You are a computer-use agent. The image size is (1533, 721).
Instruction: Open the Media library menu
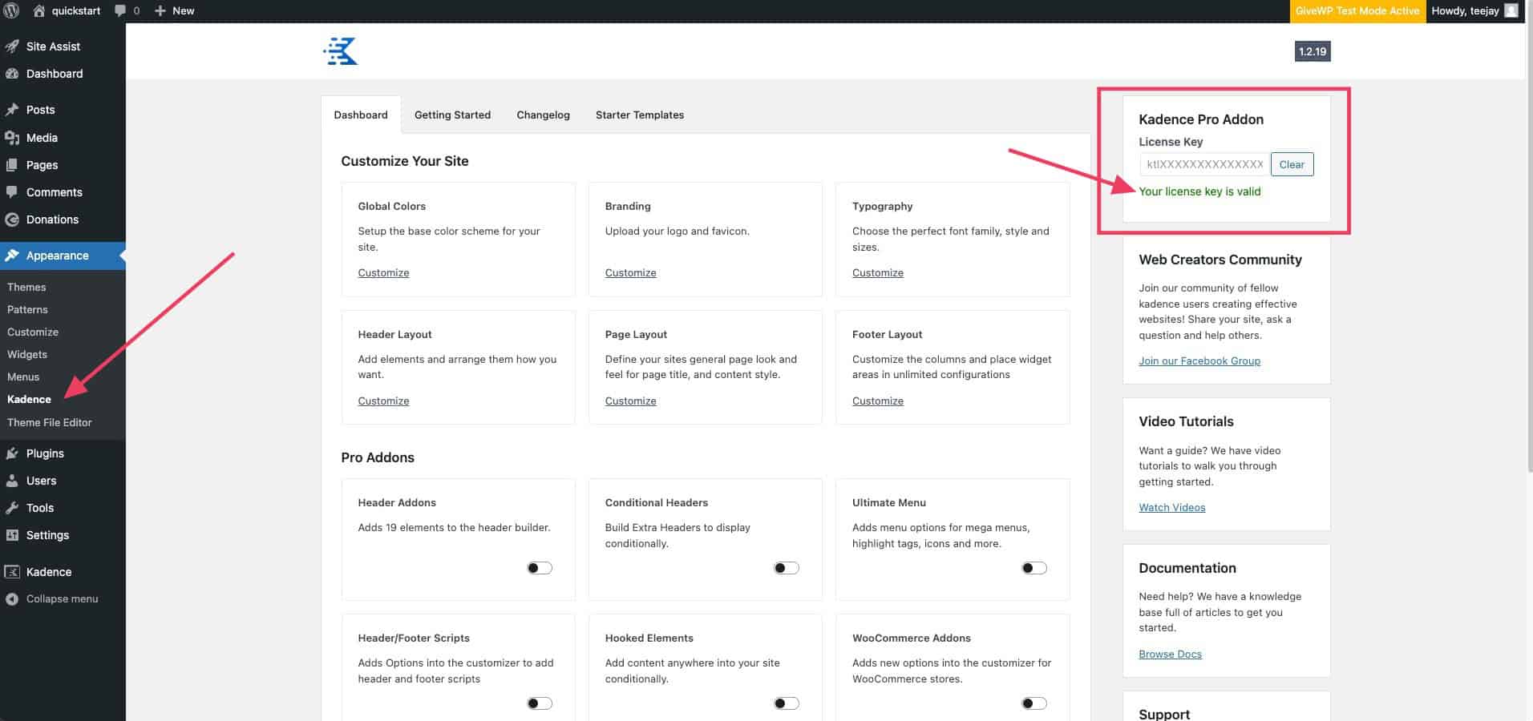42,138
